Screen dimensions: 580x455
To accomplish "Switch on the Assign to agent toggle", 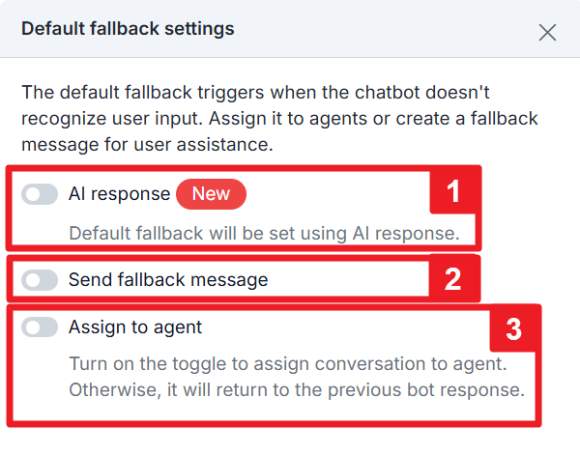I will pos(40,327).
